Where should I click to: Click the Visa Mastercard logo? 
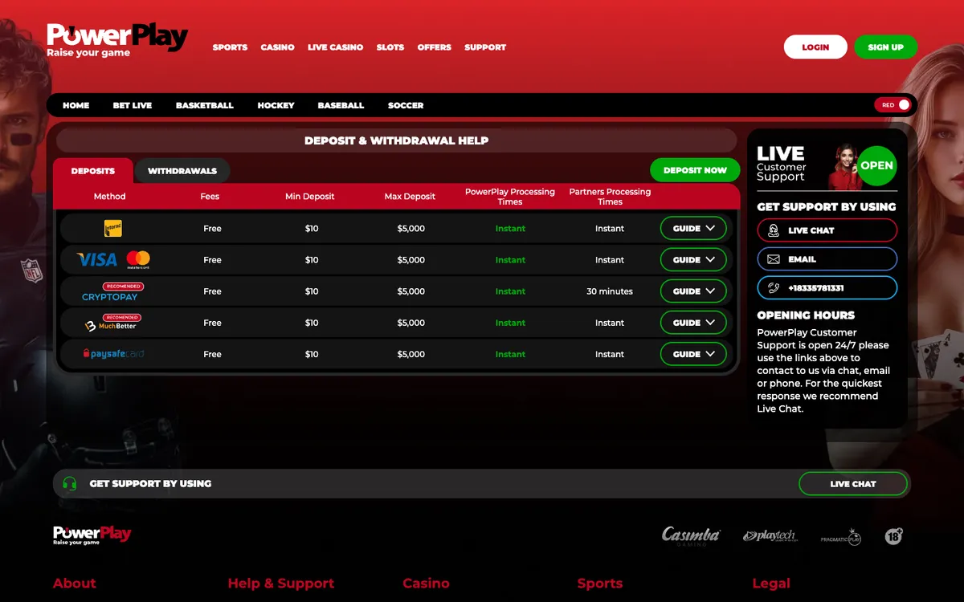coord(113,259)
